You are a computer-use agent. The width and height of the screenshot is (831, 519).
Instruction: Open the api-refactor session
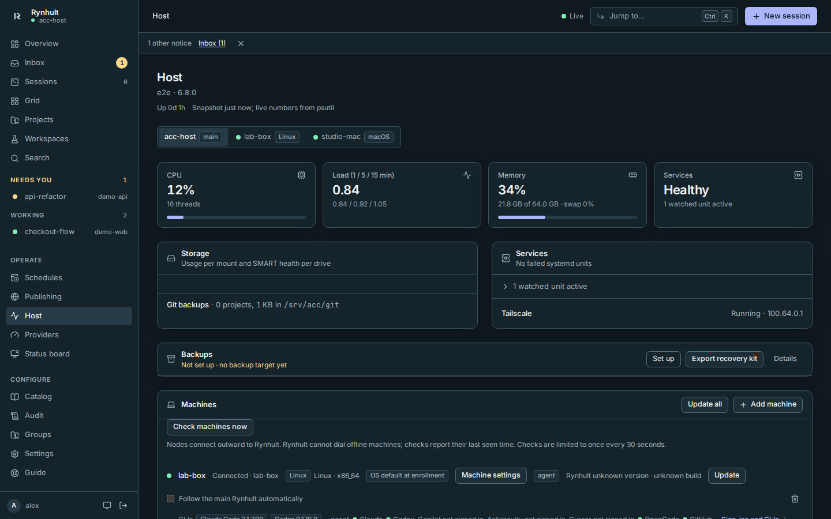(x=69, y=197)
